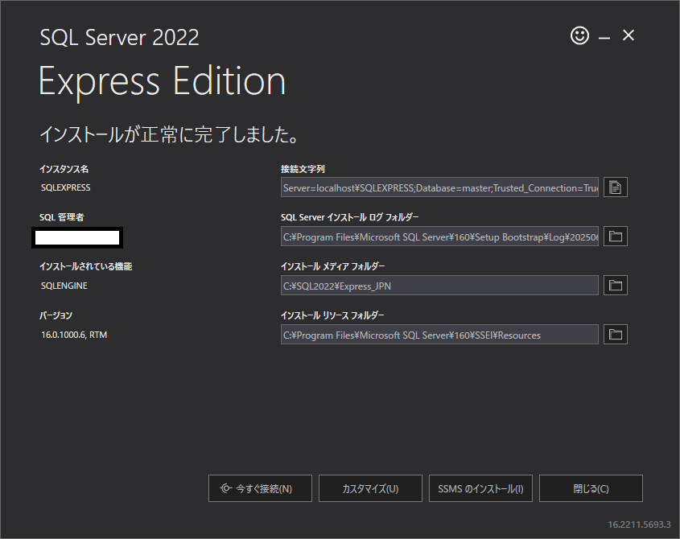Click the 接続文字列 label
The width and height of the screenshot is (680, 539).
303,169
